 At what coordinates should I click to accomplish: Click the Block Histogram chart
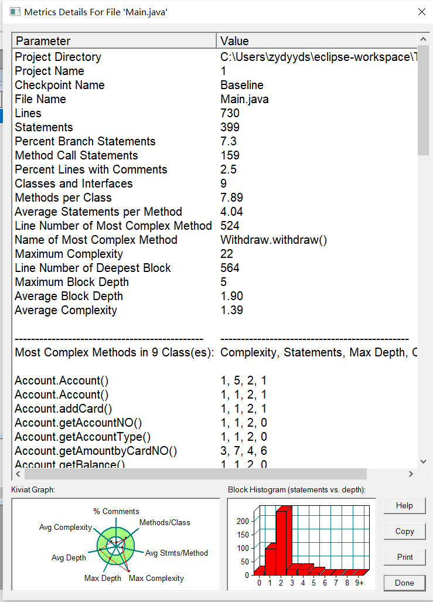(302, 545)
